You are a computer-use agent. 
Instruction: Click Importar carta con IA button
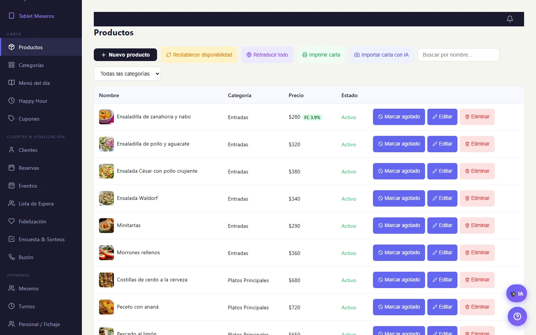pyautogui.click(x=382, y=55)
